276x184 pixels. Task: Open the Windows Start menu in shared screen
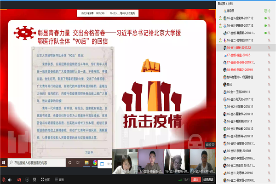(x=4, y=163)
